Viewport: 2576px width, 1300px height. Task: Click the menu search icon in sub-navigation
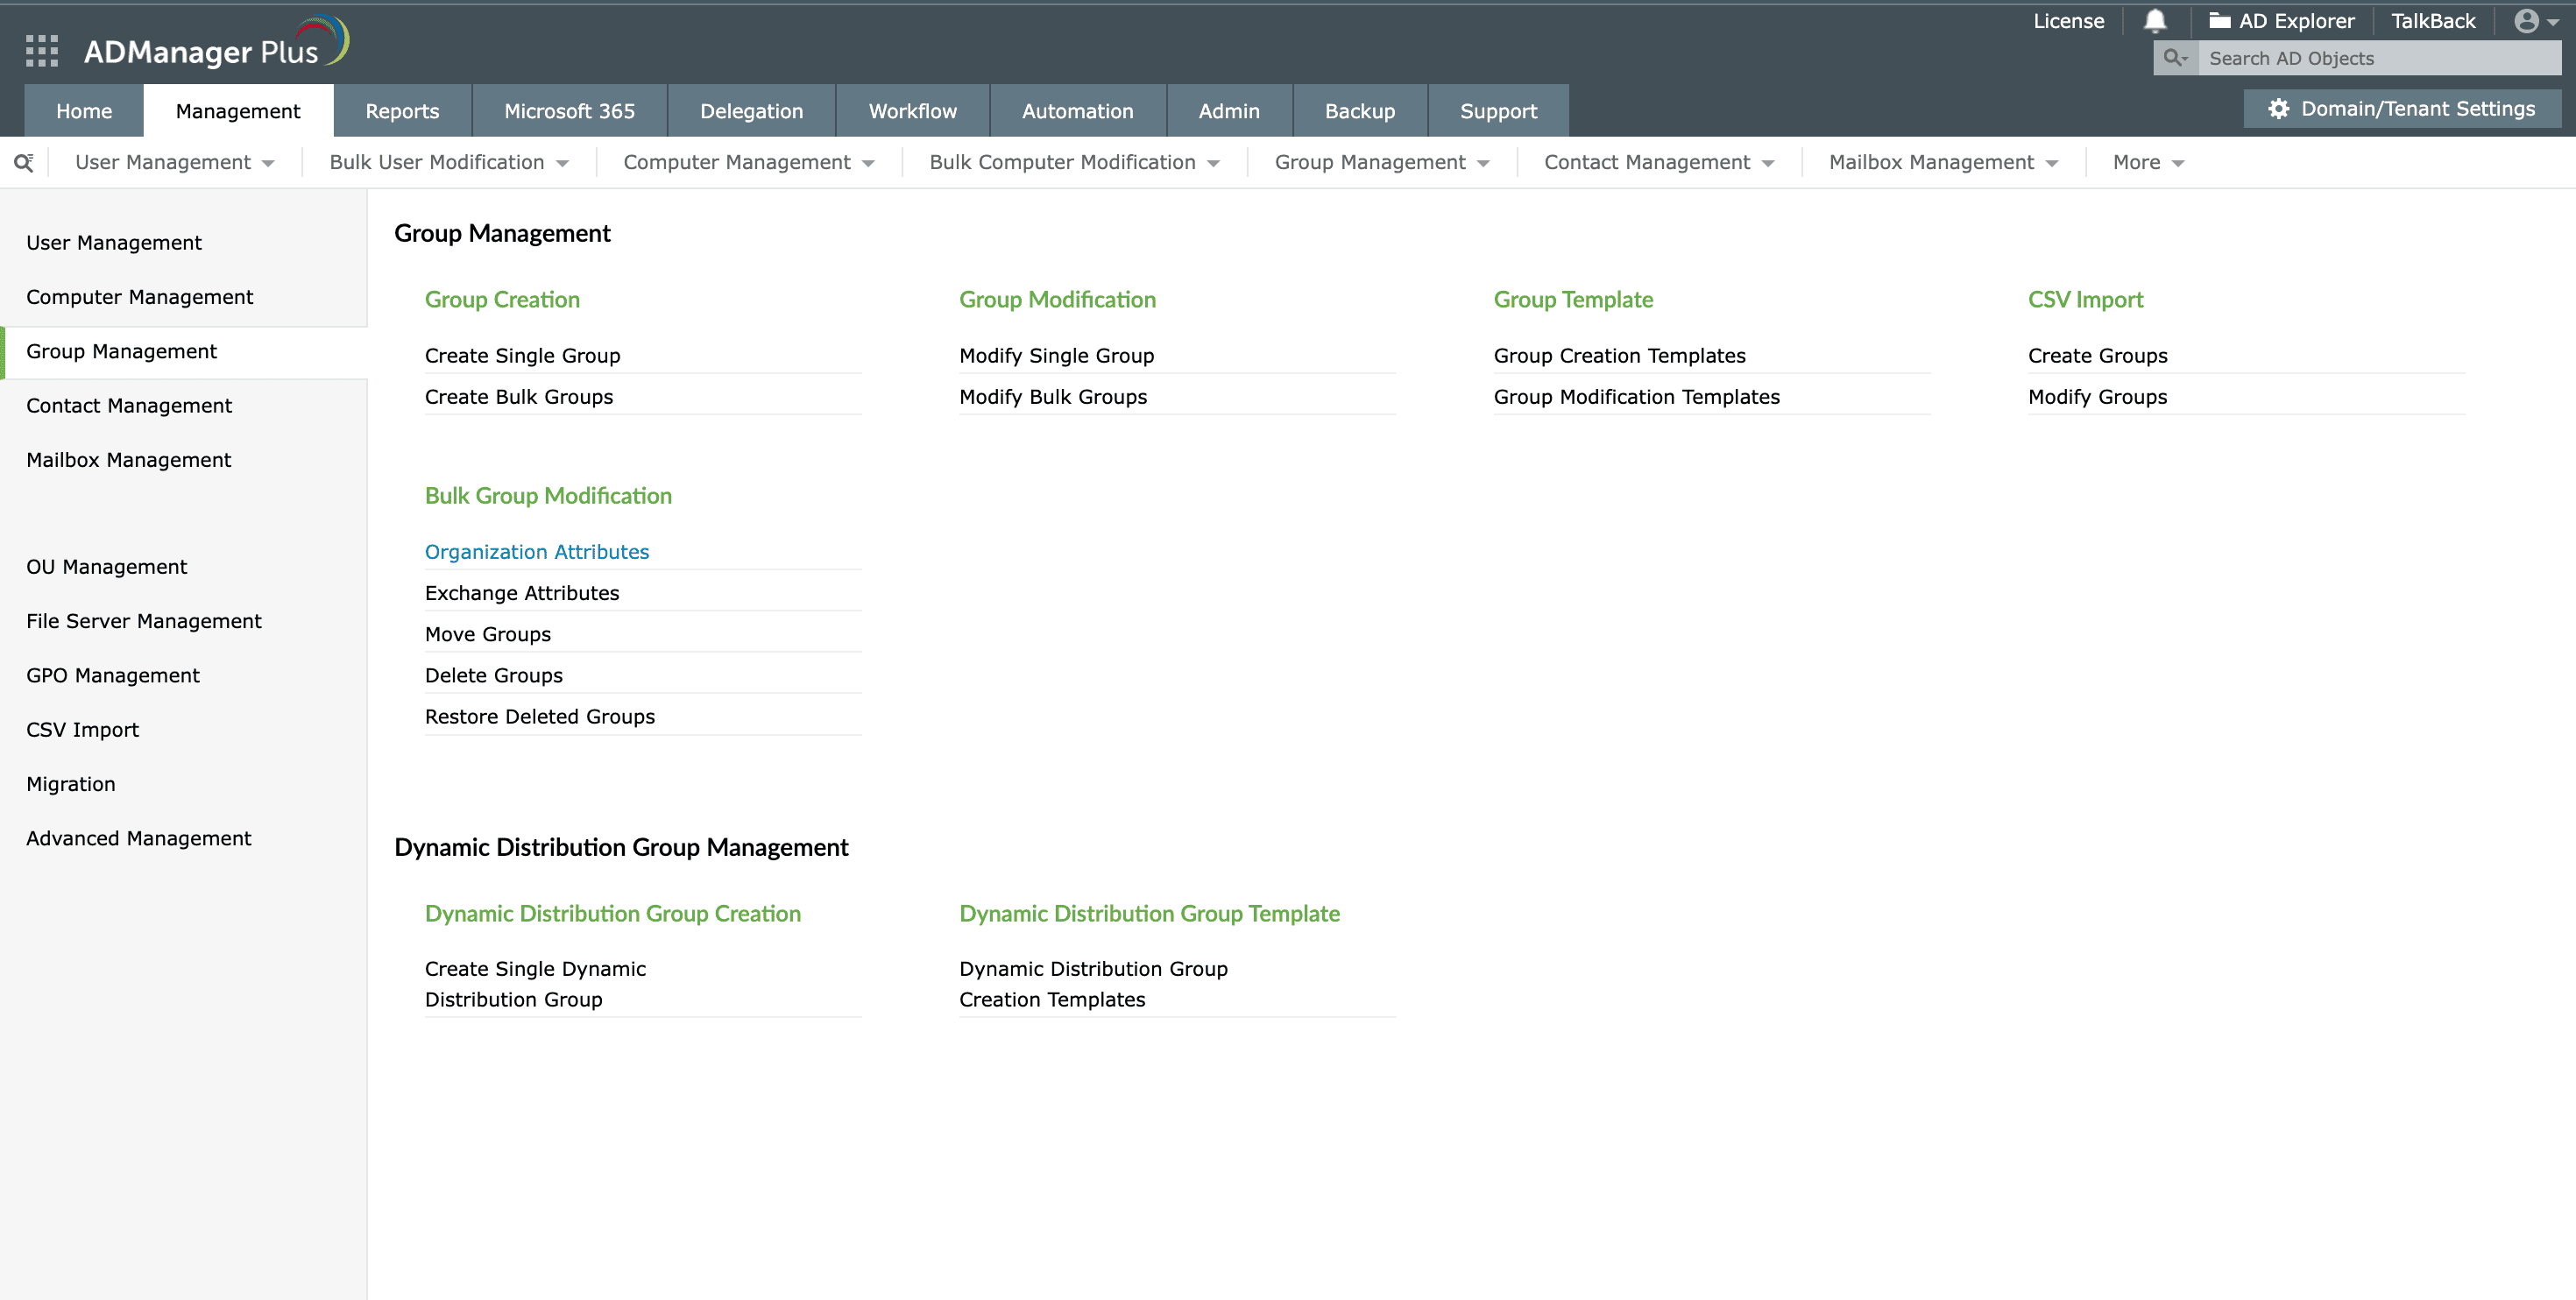(24, 163)
